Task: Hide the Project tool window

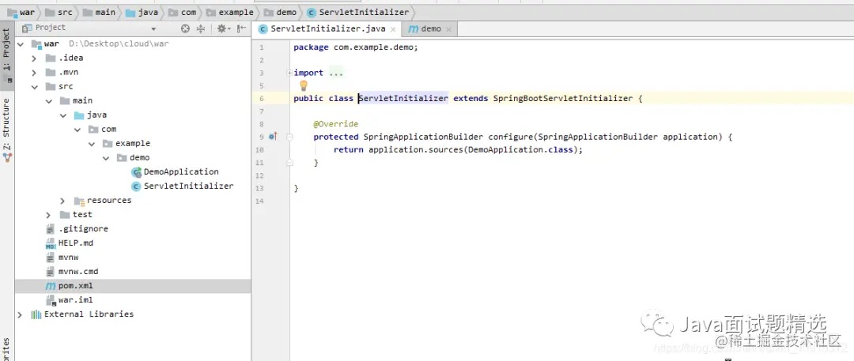Action: (242, 29)
